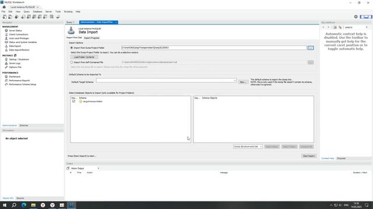
Task: Click the Start Import button
Action: pos(309,156)
